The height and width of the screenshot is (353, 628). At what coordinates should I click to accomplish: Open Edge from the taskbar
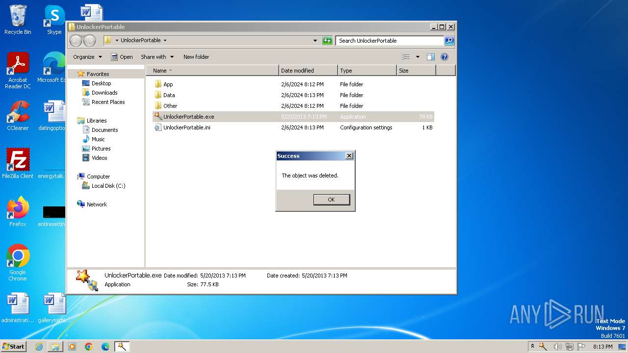click(x=105, y=347)
